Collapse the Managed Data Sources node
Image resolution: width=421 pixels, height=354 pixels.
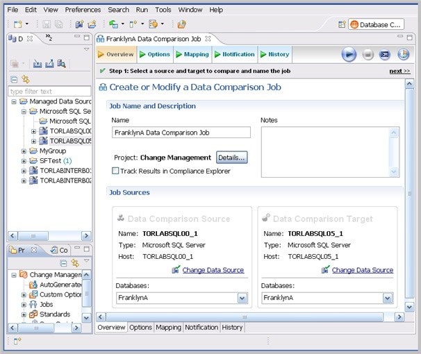15,101
